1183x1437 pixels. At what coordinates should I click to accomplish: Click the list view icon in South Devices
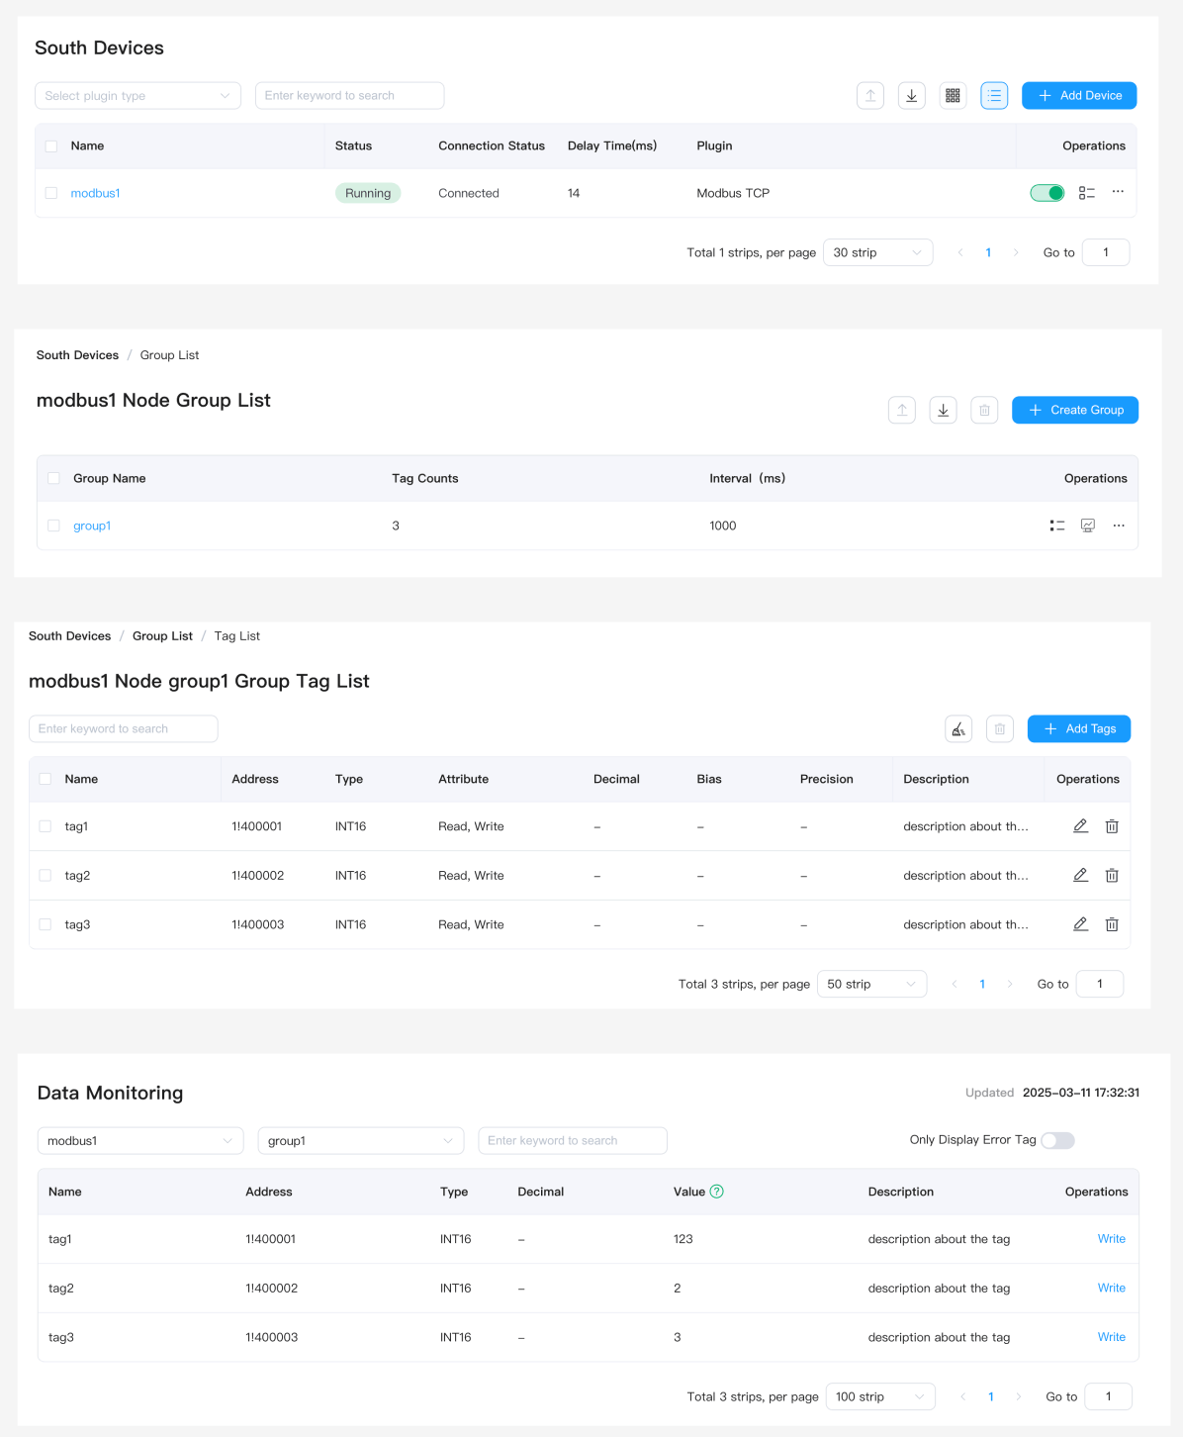(994, 96)
